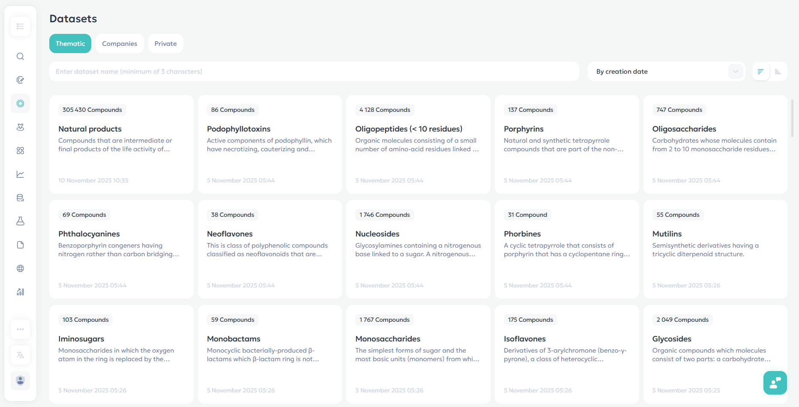Switch to ascending sort order
Screen dimensions: 799x407
(x=778, y=72)
